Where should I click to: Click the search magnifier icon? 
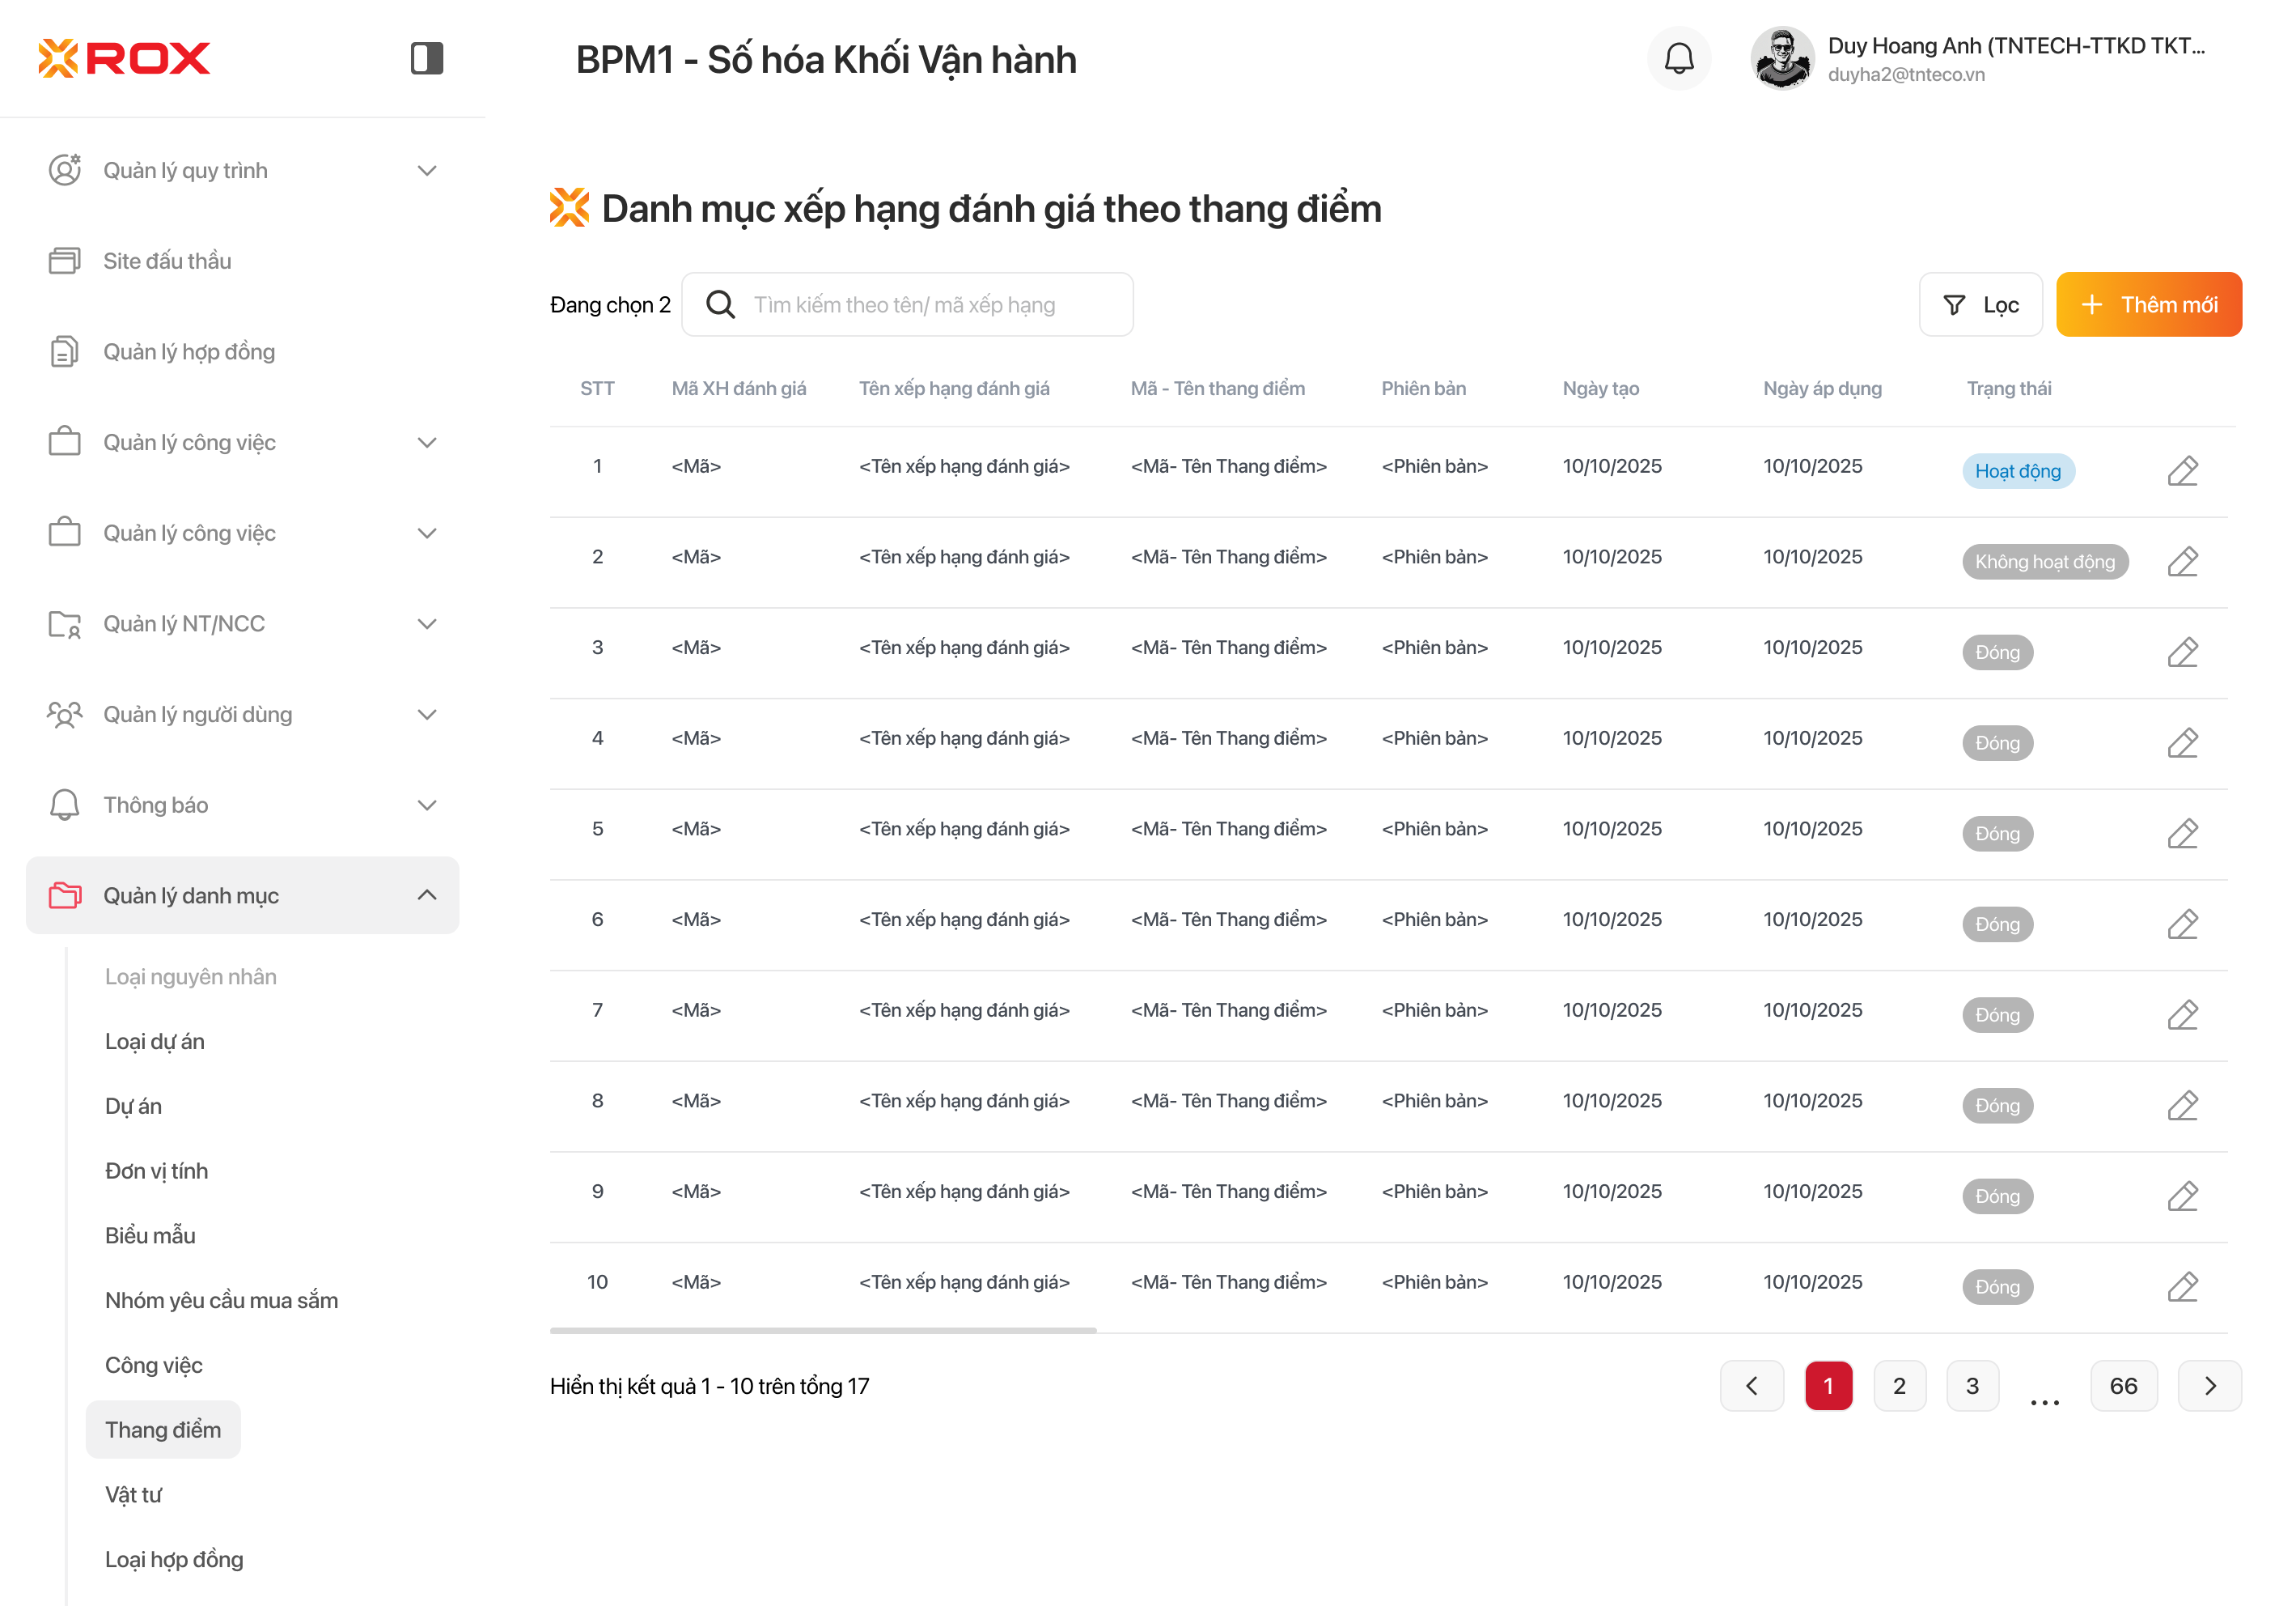tap(720, 304)
